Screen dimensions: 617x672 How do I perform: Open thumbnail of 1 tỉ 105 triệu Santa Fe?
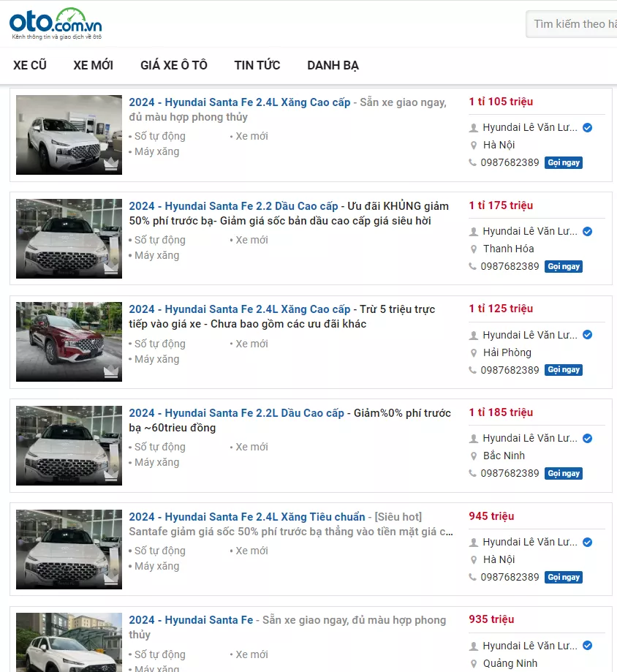pyautogui.click(x=69, y=135)
